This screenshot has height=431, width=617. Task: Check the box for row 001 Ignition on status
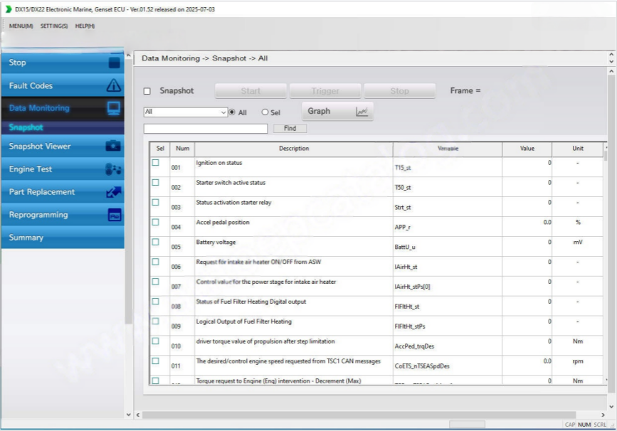pos(156,163)
